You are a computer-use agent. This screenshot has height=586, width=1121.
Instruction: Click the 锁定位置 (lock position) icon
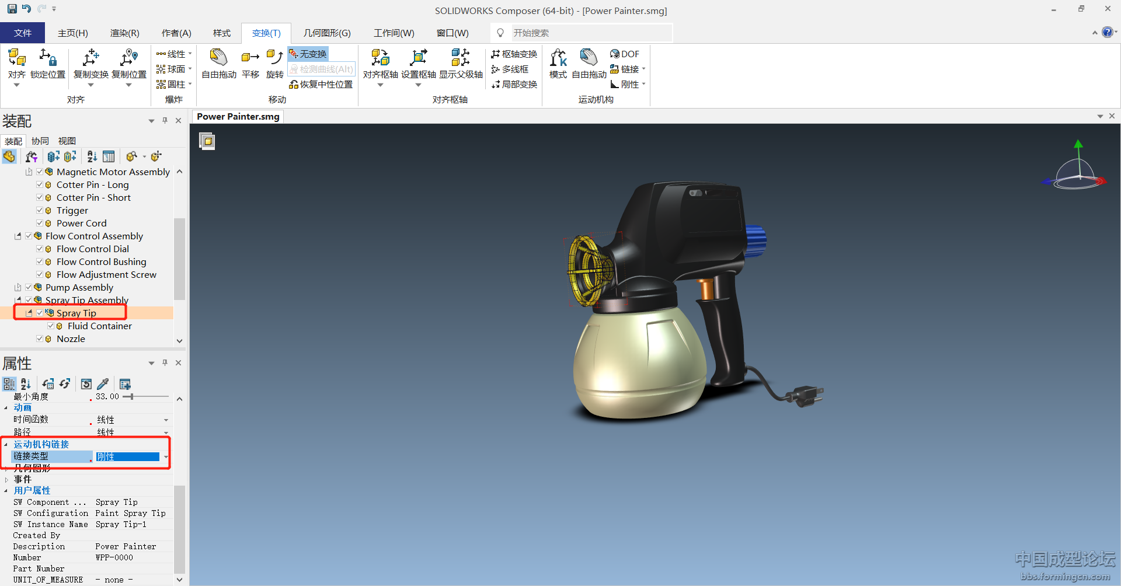[x=48, y=63]
